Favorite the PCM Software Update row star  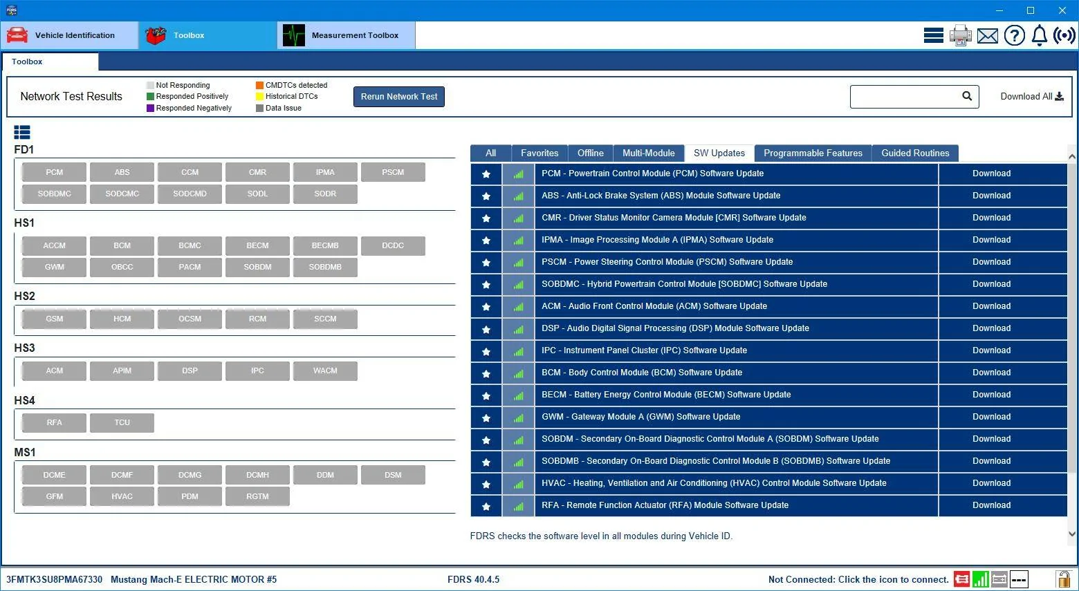coord(486,173)
